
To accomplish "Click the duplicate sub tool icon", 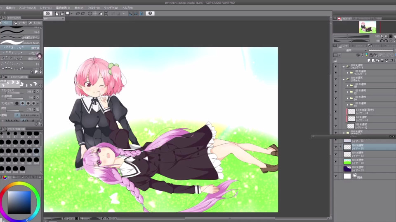I will [x=36, y=72].
